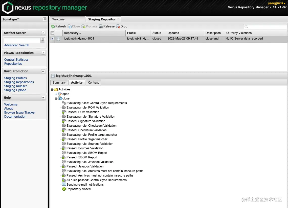Open the Repositories link
Screen dimensions: 288x208
pyautogui.click(x=13, y=64)
